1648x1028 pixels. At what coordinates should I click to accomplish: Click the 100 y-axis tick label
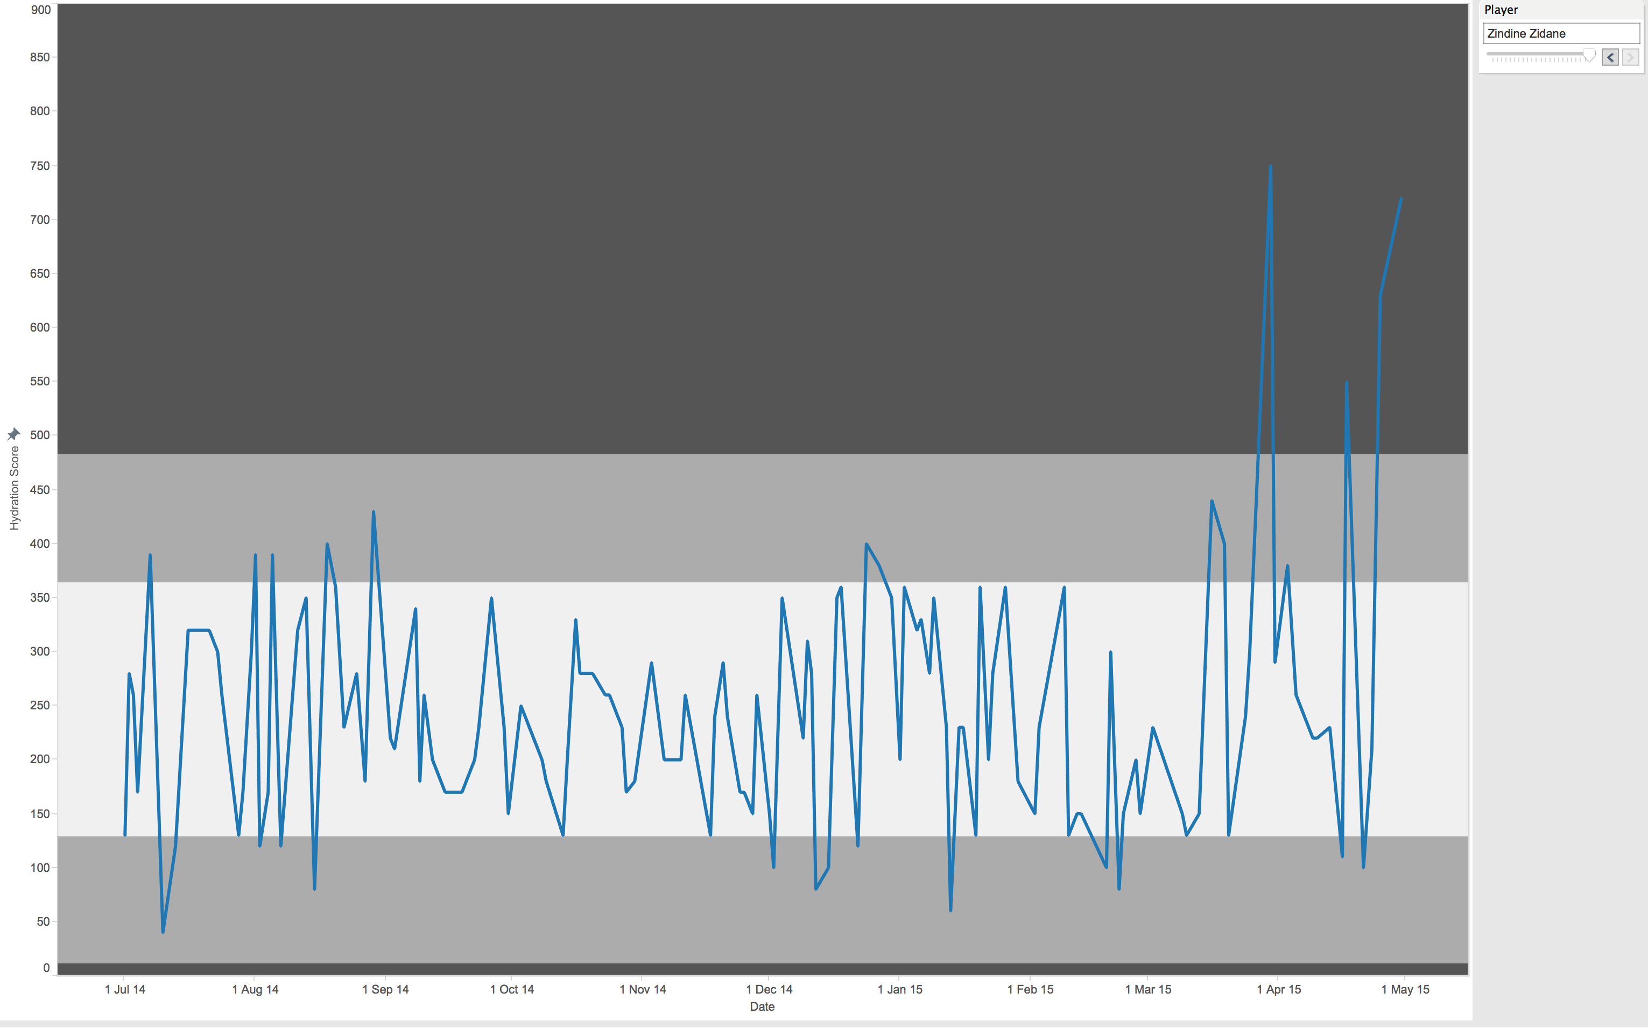[x=40, y=868]
